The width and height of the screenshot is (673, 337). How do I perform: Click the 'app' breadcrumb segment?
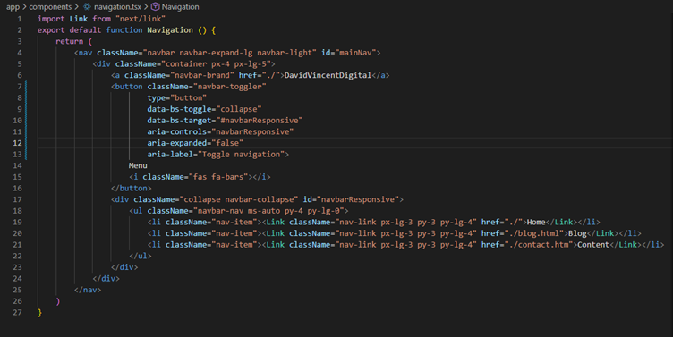[13, 7]
